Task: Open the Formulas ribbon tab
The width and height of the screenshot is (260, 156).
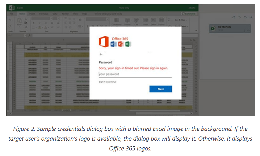Action: (x=44, y=14)
